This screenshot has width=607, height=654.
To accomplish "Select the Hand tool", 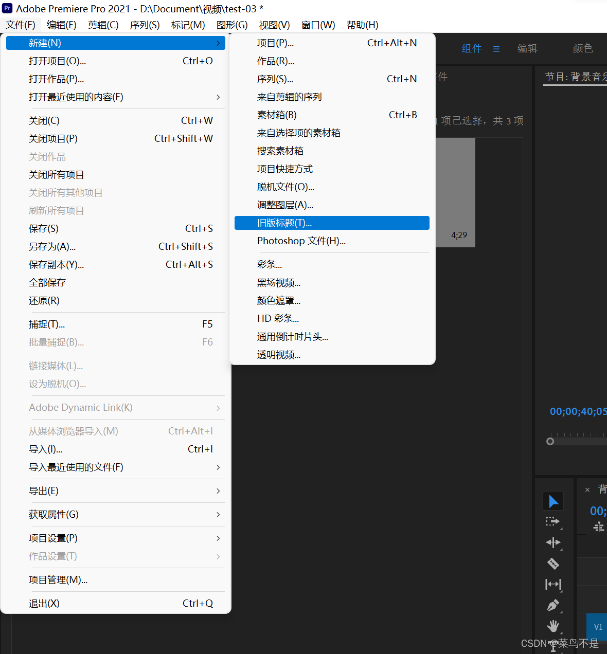I will (553, 626).
